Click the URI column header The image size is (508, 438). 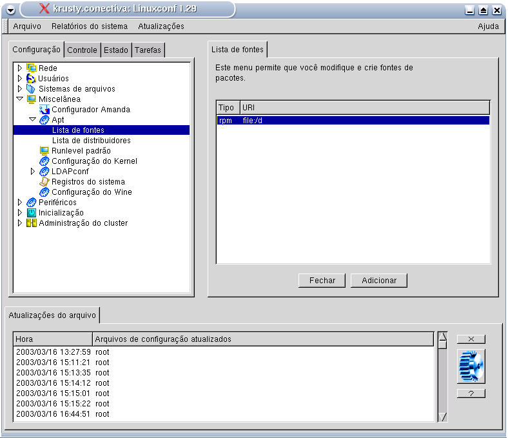[x=365, y=107]
